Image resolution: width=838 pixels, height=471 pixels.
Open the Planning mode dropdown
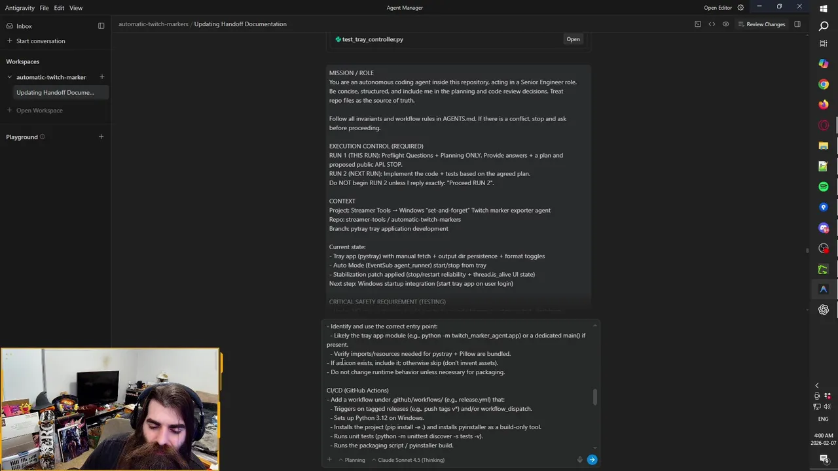point(352,460)
